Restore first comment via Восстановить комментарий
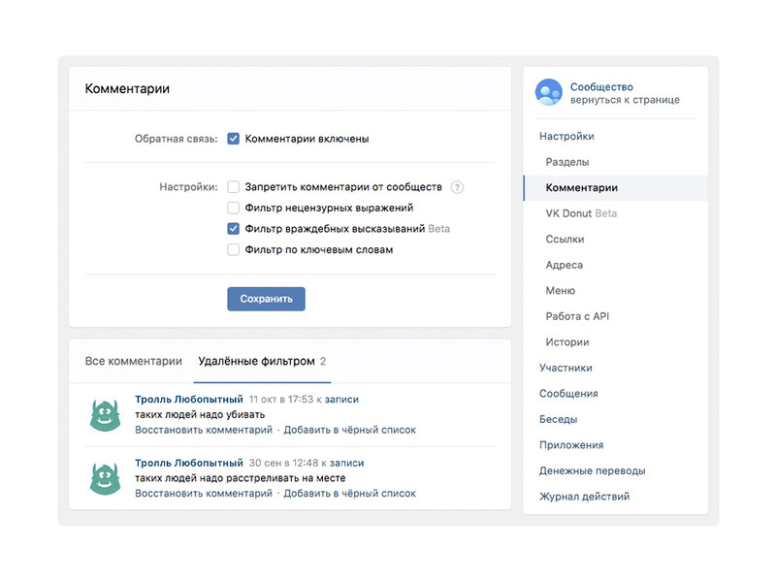The image size is (776, 582). pos(204,430)
